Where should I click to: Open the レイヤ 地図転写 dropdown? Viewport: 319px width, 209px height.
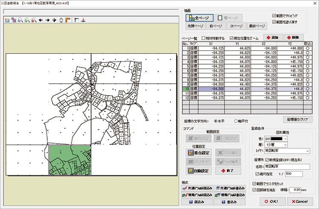click(308, 151)
